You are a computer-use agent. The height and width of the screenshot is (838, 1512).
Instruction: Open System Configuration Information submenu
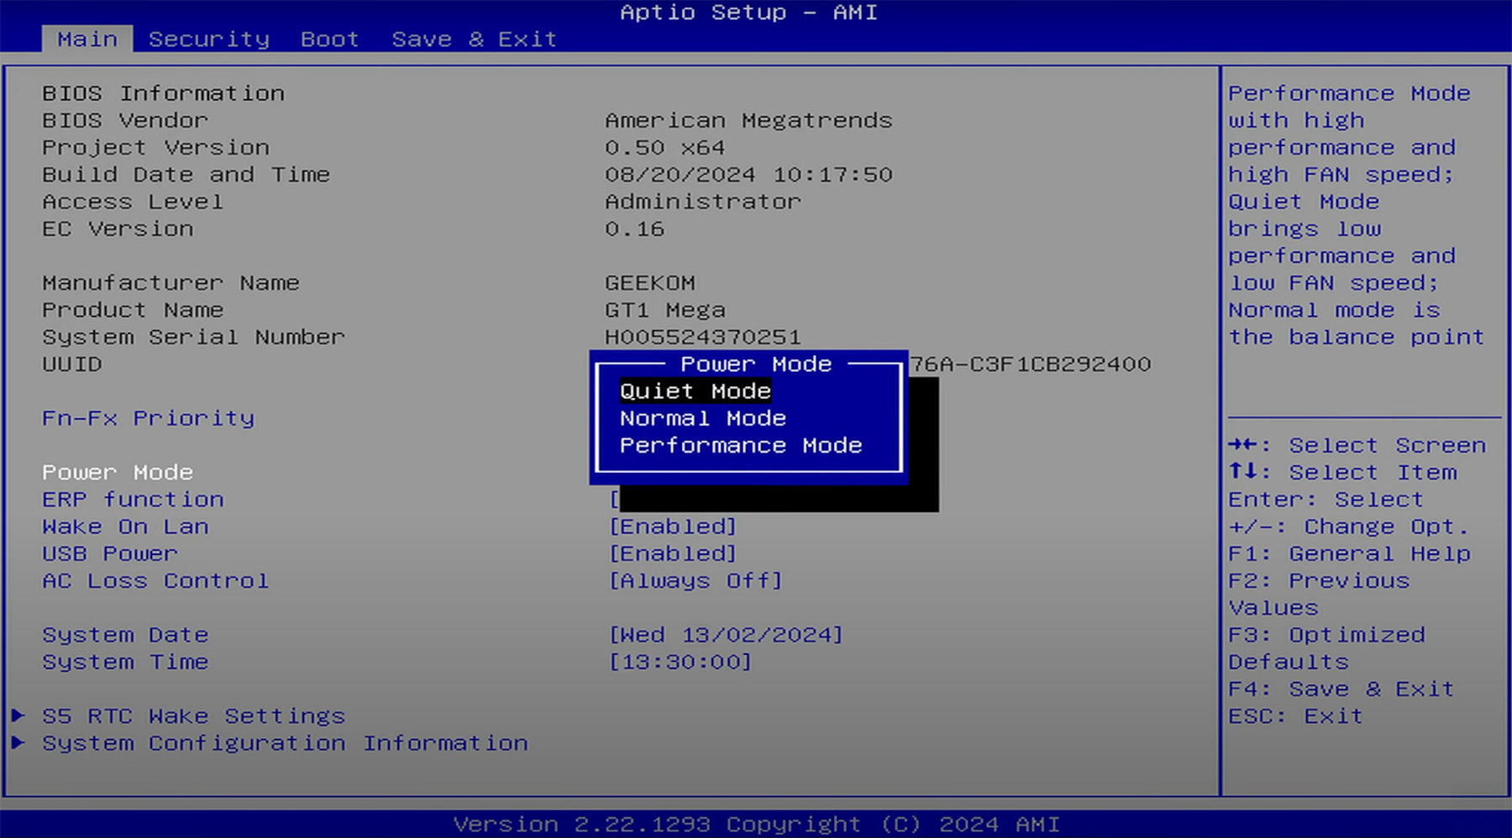coord(286,743)
